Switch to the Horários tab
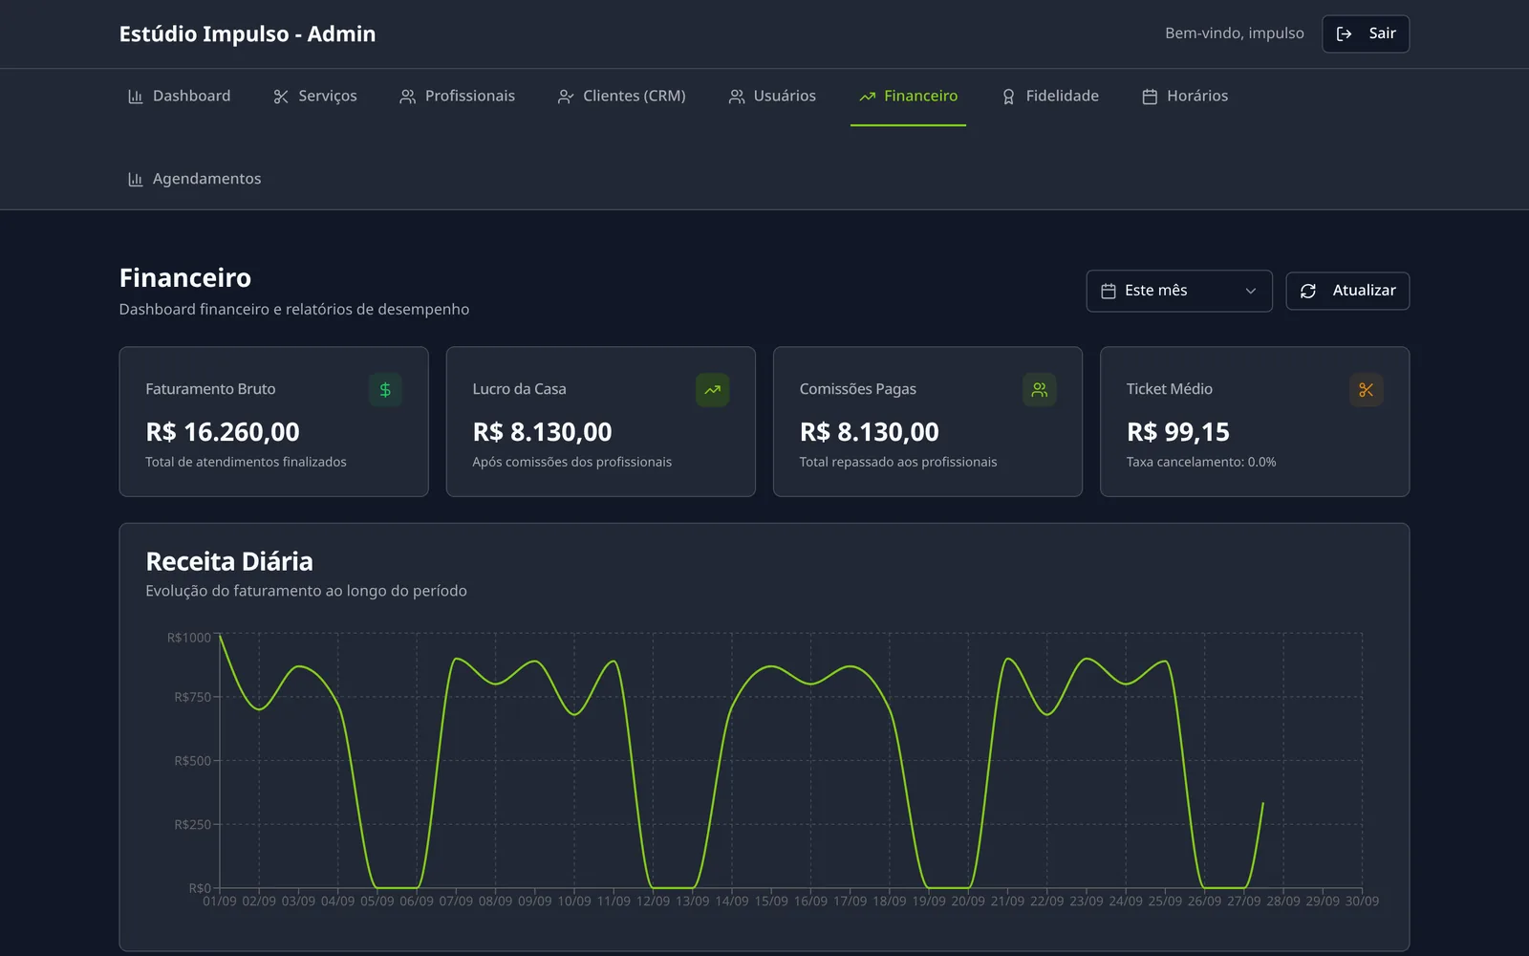The height and width of the screenshot is (956, 1529). [1185, 97]
